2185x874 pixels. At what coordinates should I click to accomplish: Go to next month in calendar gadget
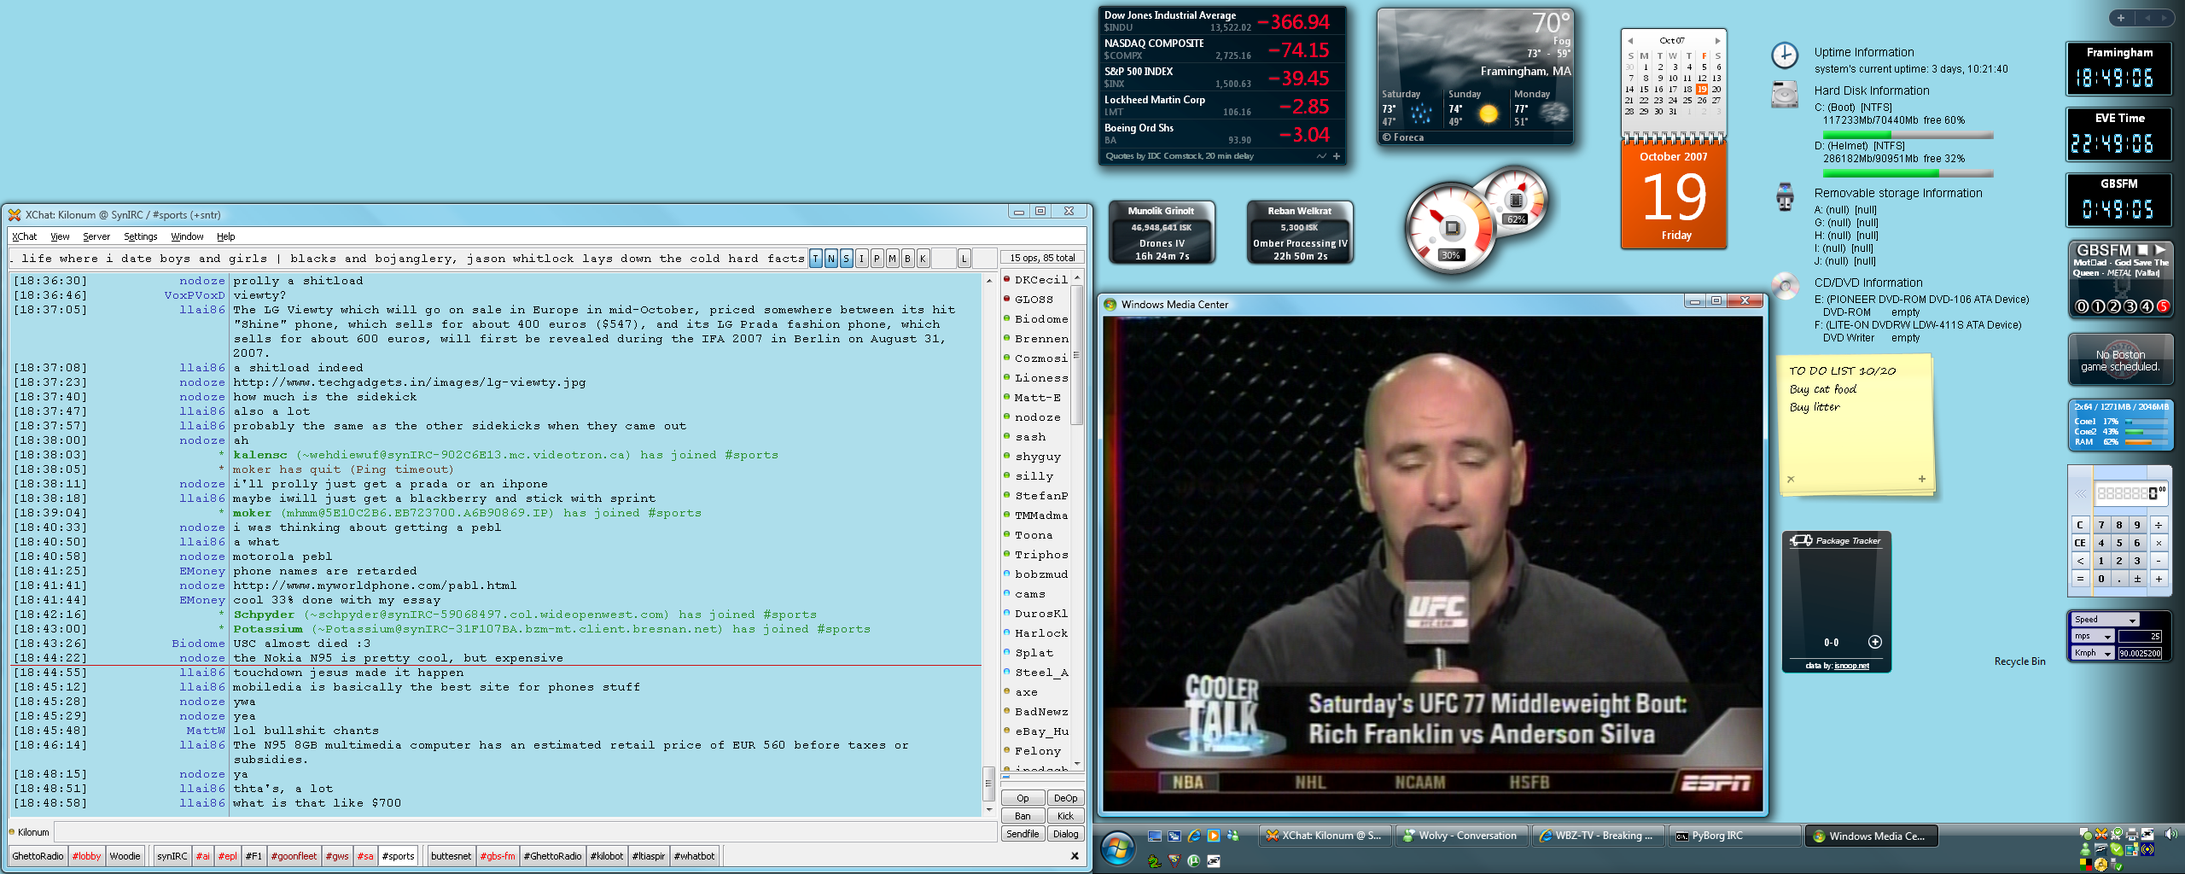[1717, 41]
